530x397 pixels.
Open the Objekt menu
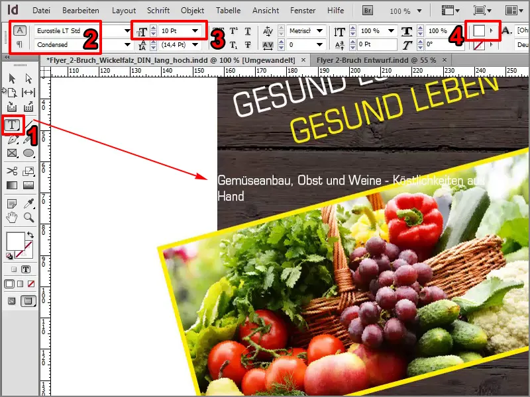192,11
